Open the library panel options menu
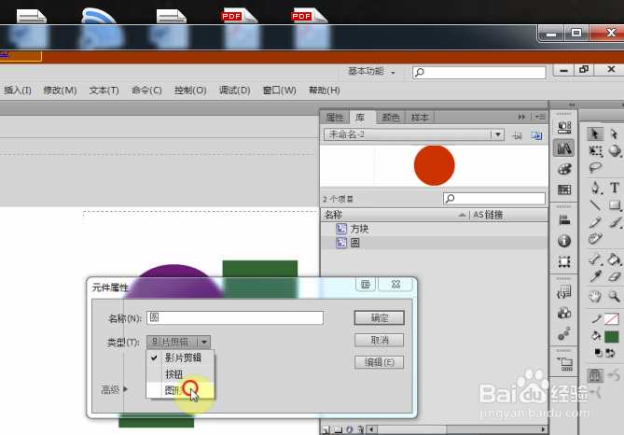Screen dimensions: 624x435 click(x=540, y=117)
